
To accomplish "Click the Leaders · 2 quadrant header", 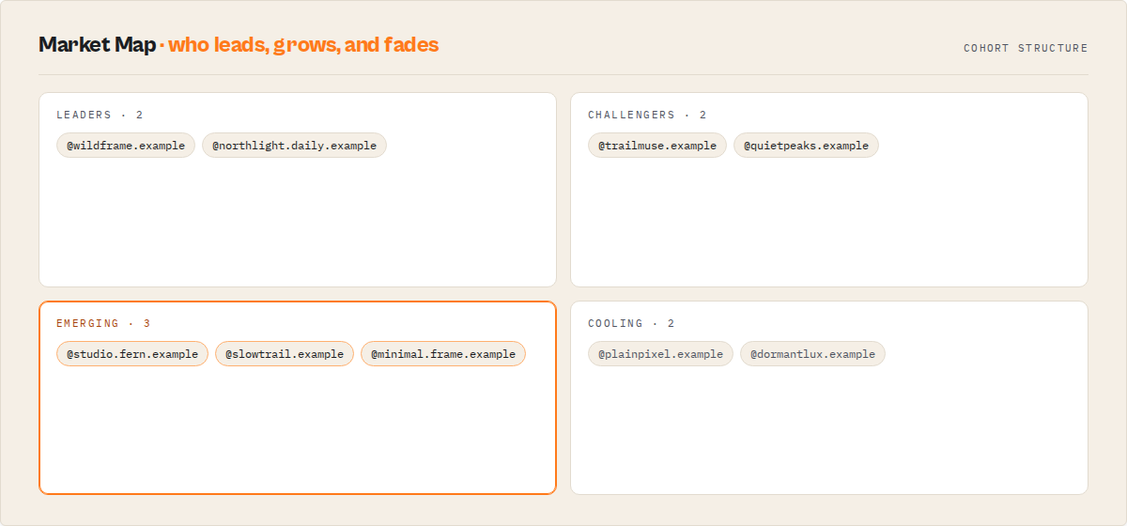I will click(x=100, y=116).
